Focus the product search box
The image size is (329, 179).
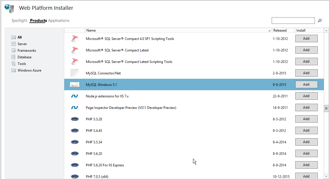point(293,20)
